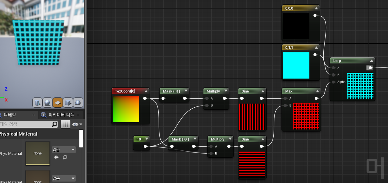Image resolution: width=388 pixels, height=183 pixels.
Task: Click Max node A input pin
Action: (286, 98)
